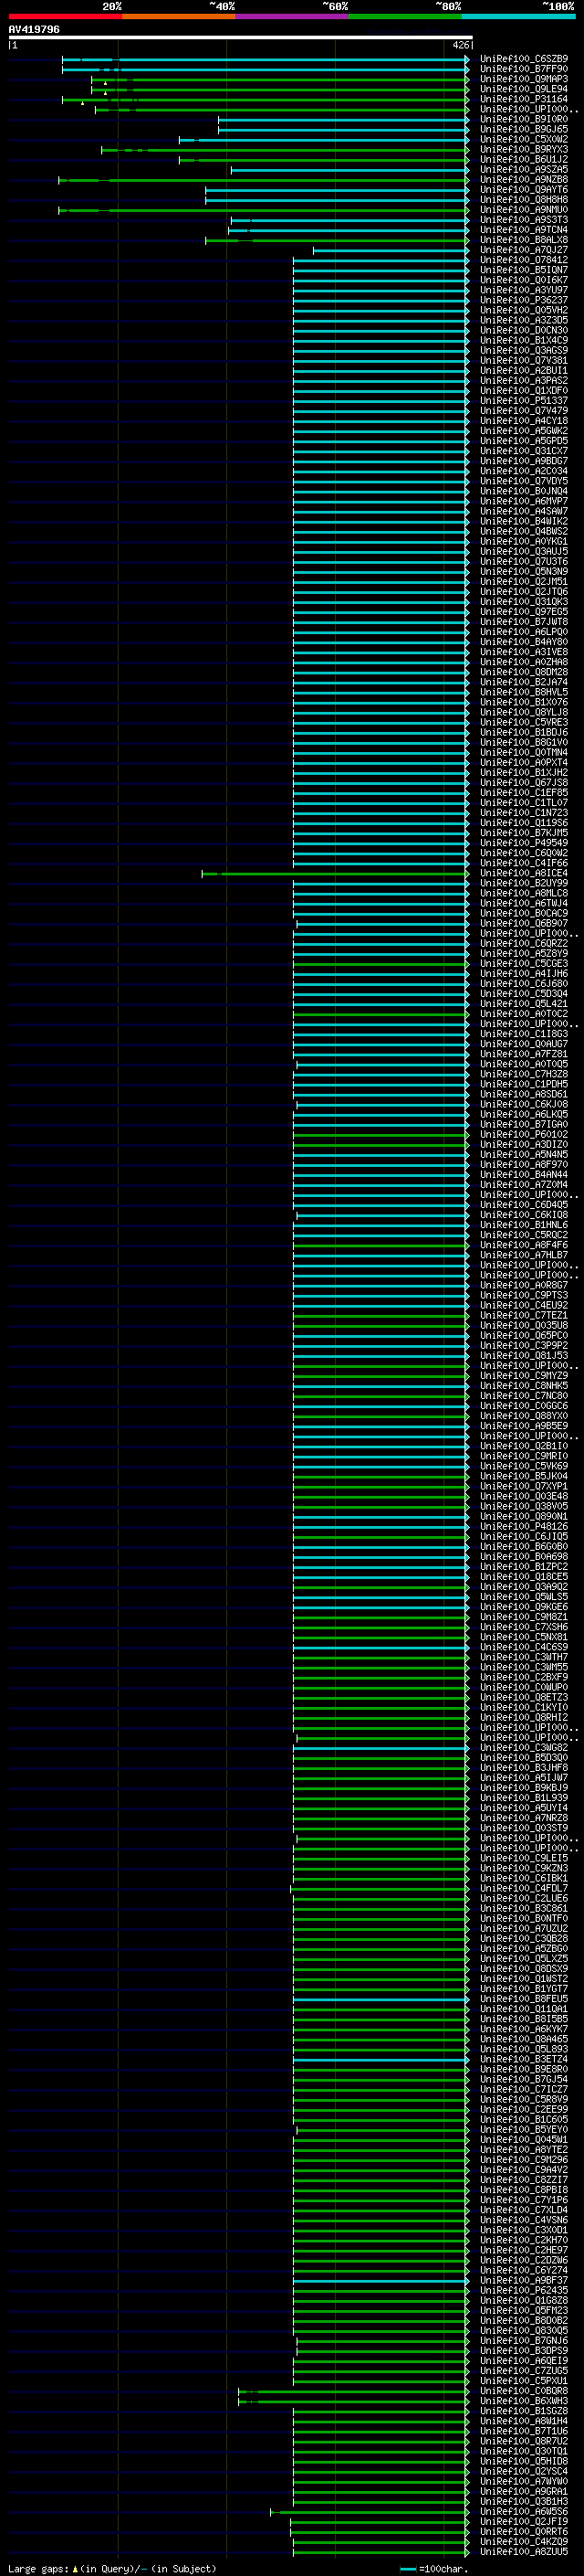Open hit UniRef100_C7H3Z8
This screenshot has height=2576, width=584.
coord(524,1074)
